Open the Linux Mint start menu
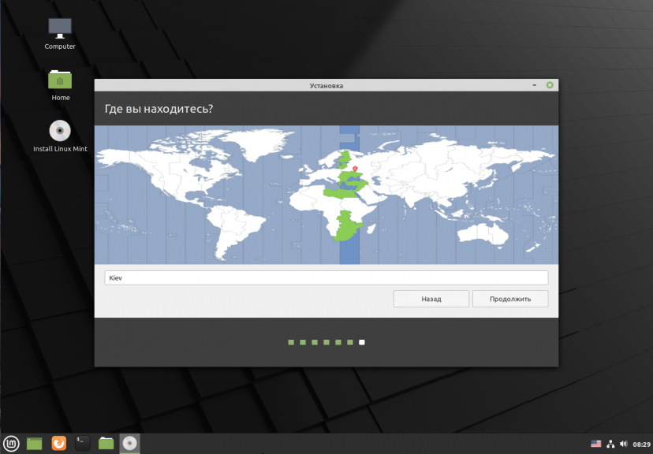Viewport: 653px width, 454px height. tap(11, 444)
